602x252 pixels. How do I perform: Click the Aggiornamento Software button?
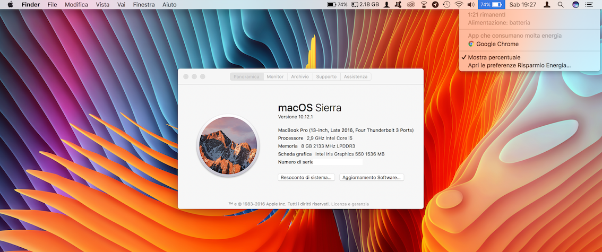[x=372, y=178]
